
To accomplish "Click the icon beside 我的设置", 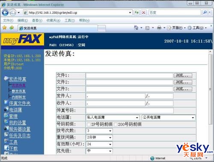I will coord(6,122).
